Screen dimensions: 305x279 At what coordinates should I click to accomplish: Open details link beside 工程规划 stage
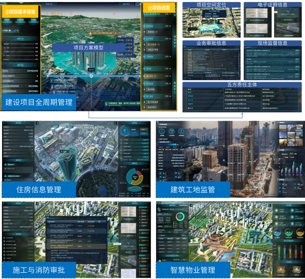point(168,56)
